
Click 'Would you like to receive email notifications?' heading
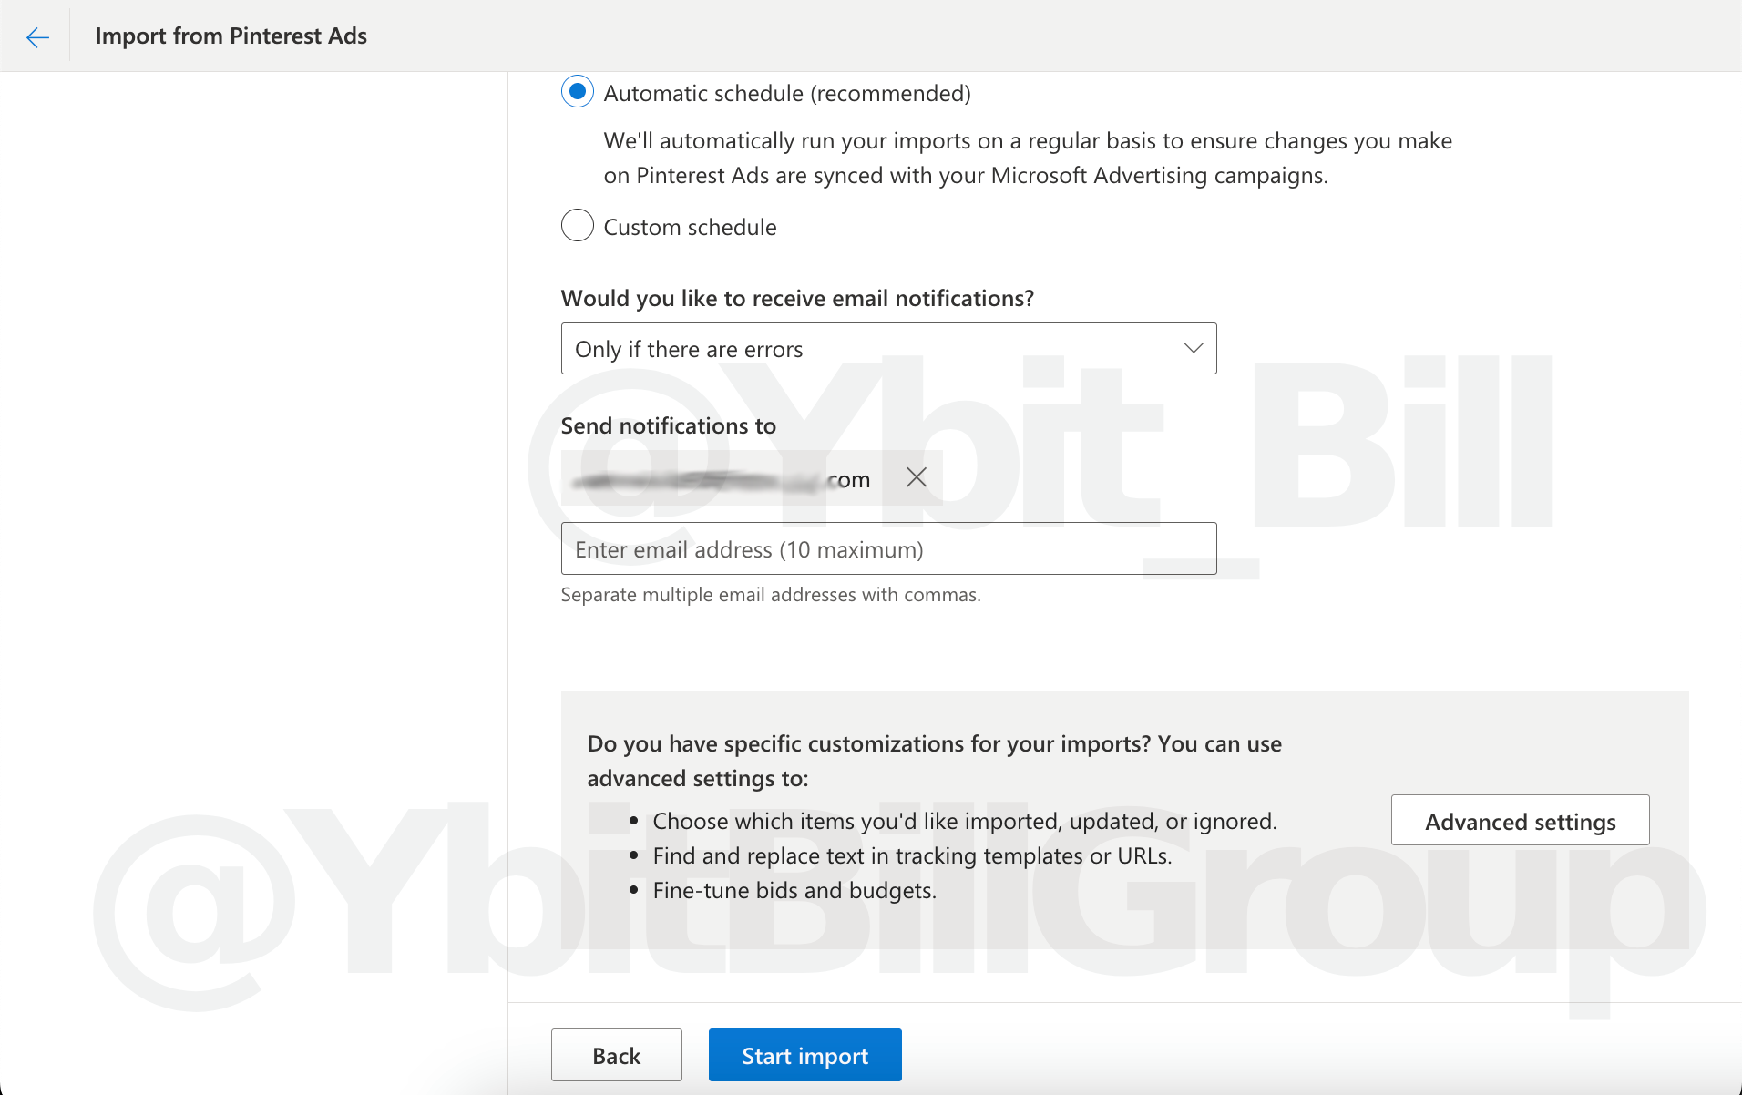click(x=797, y=299)
